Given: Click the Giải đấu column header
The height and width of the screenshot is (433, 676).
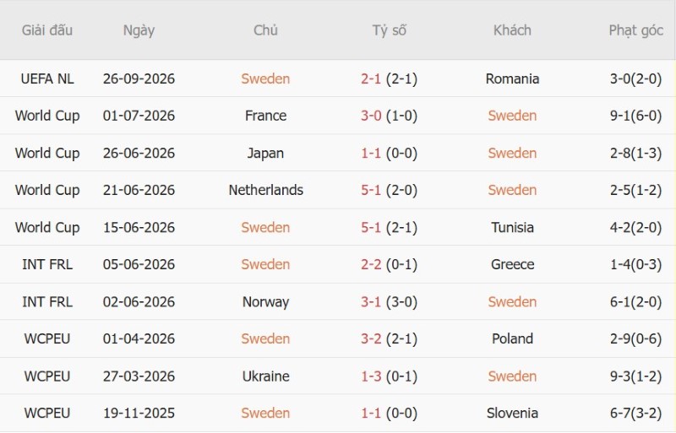Looking at the screenshot, I should coord(47,30).
